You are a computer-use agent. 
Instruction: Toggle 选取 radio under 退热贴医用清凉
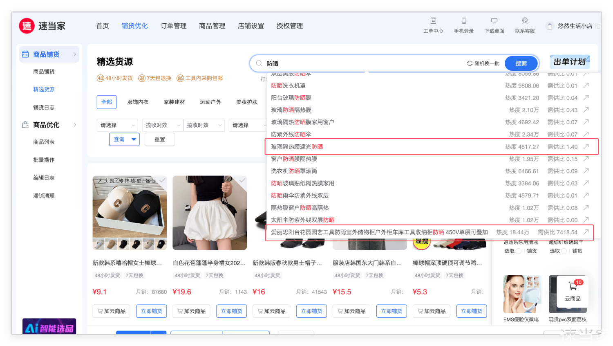[519, 251]
